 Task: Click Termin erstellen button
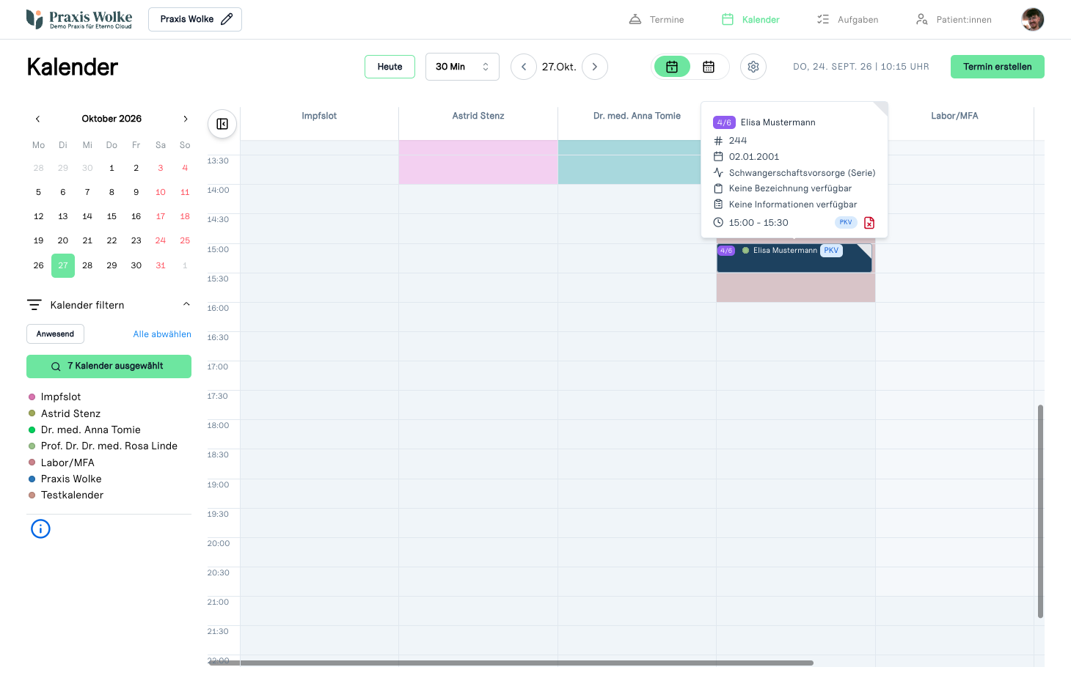click(x=998, y=67)
